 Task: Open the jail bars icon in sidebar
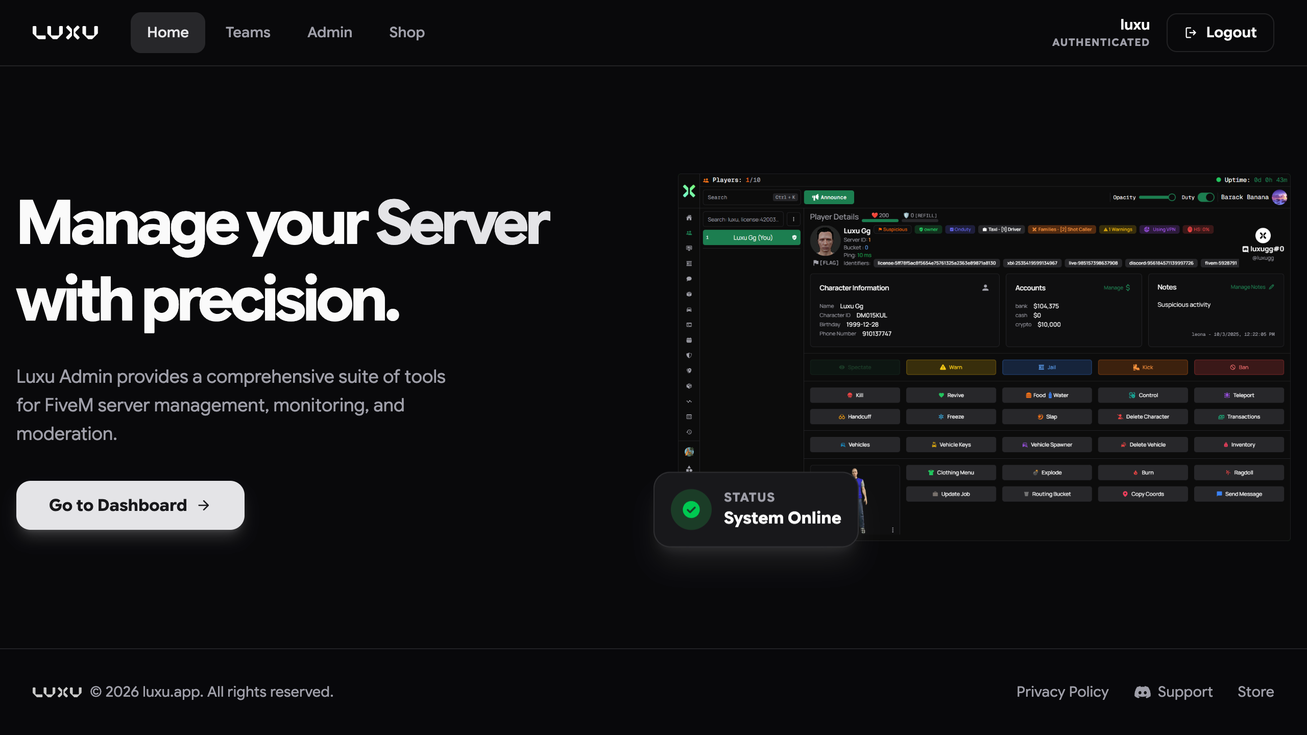point(689,264)
